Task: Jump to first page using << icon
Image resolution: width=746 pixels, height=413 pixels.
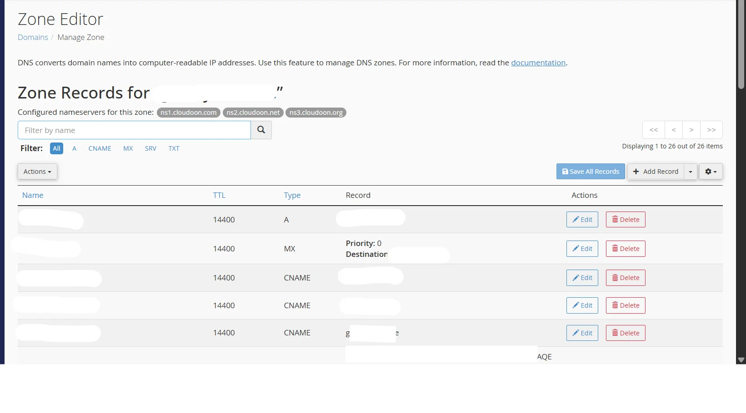Action: (x=653, y=130)
